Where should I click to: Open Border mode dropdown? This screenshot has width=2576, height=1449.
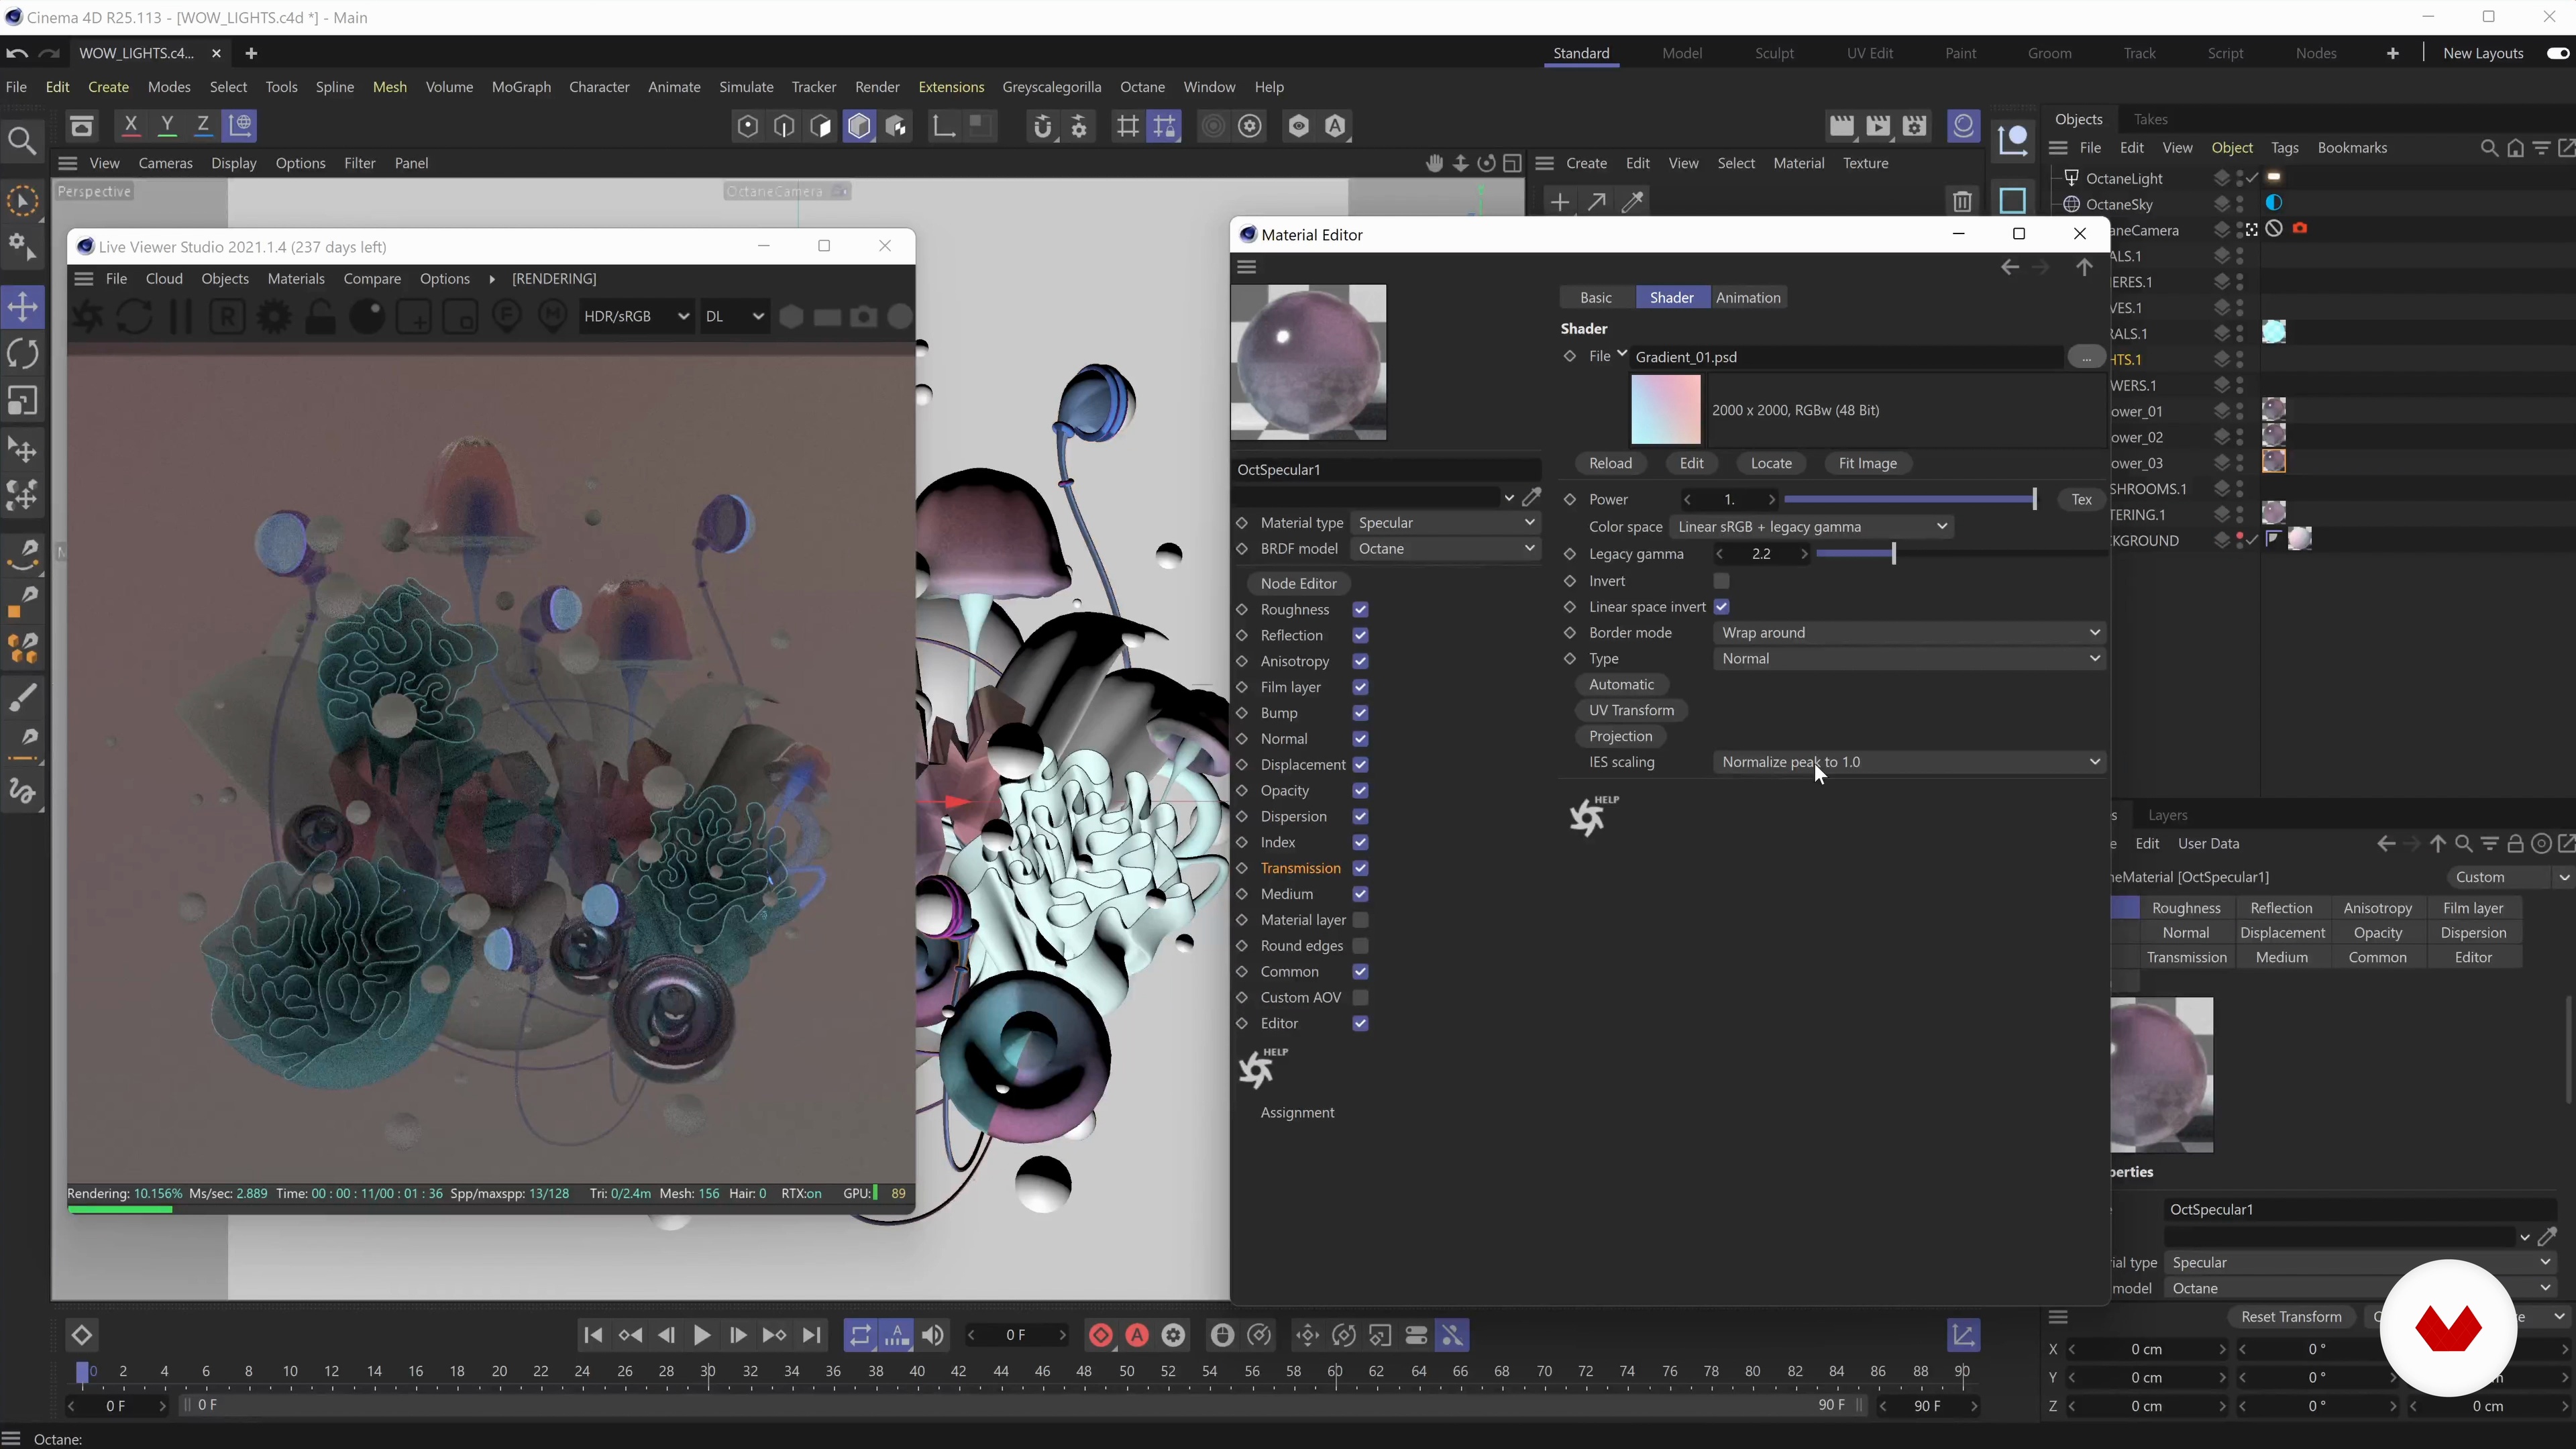click(x=1910, y=633)
